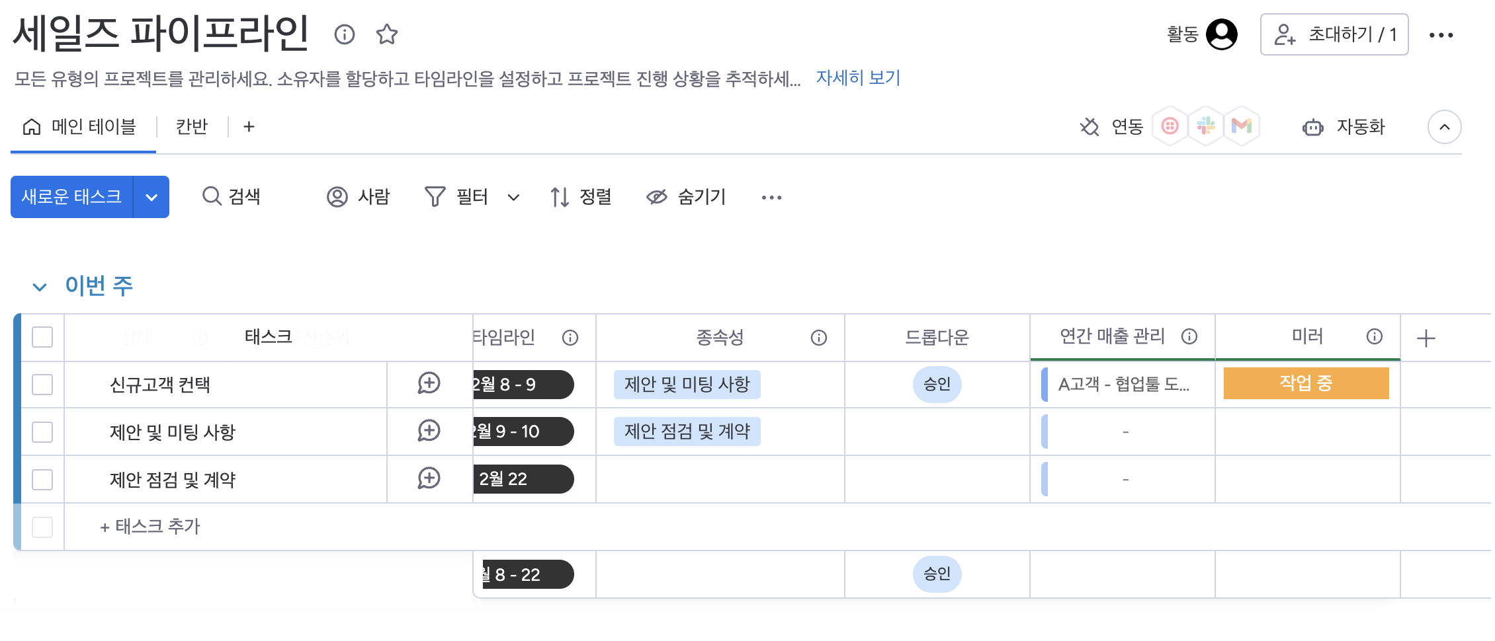Click the 자동화 robot icon

(x=1312, y=127)
